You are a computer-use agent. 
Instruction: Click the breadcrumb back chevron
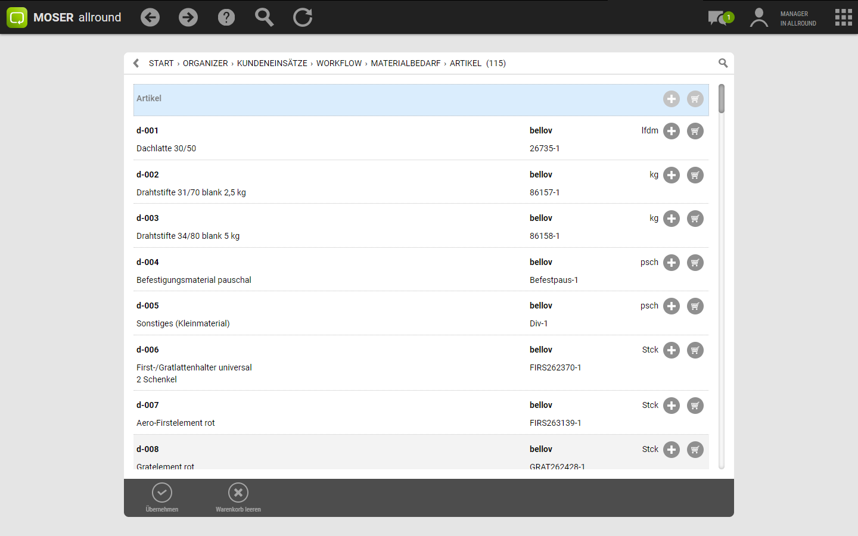[136, 63]
